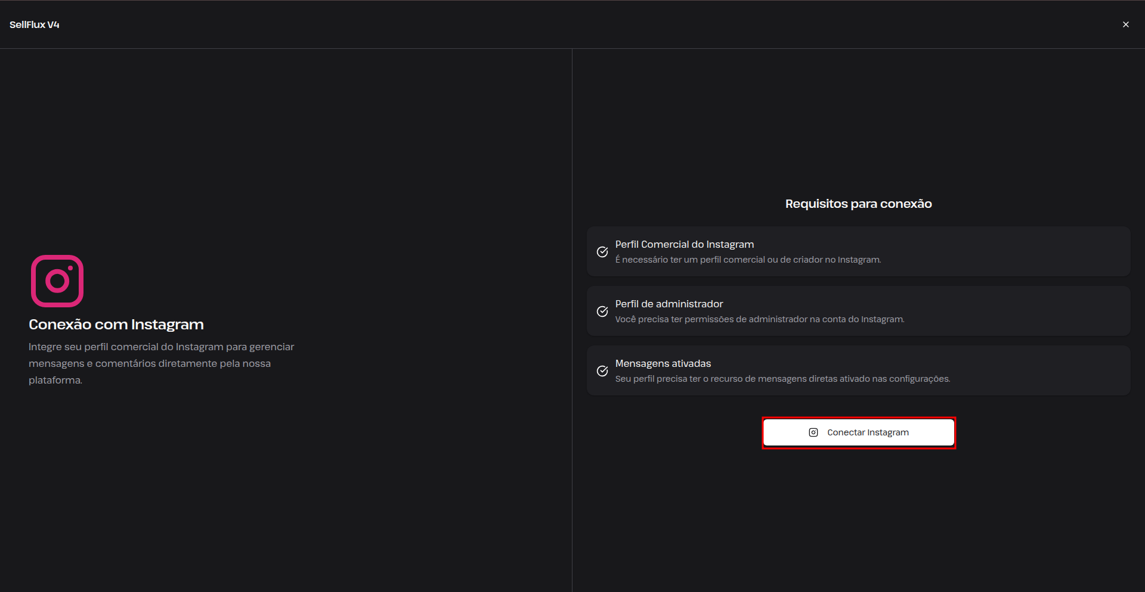Click the Conectar Instagram button
The image size is (1145, 592).
(859, 432)
